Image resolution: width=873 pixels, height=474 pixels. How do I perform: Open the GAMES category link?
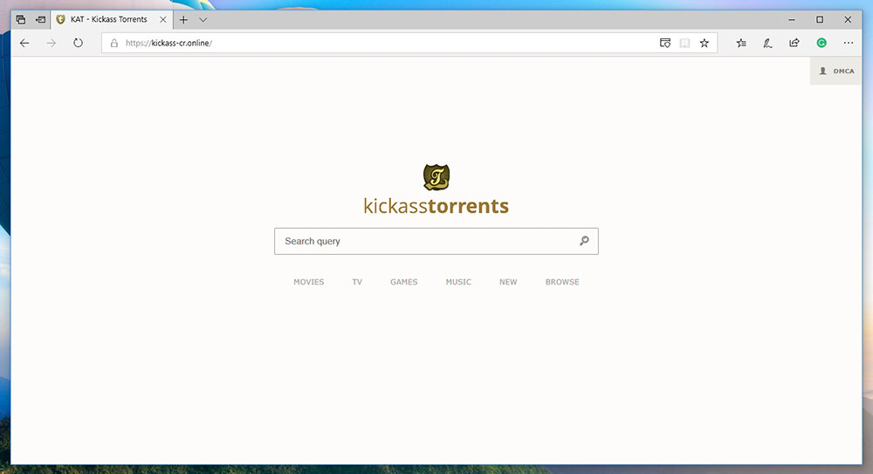point(403,282)
